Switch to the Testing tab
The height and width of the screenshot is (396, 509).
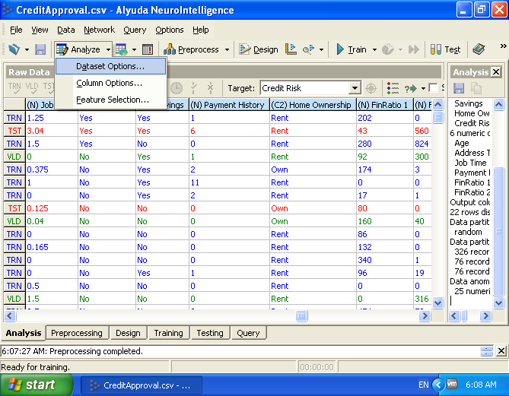pos(210,333)
